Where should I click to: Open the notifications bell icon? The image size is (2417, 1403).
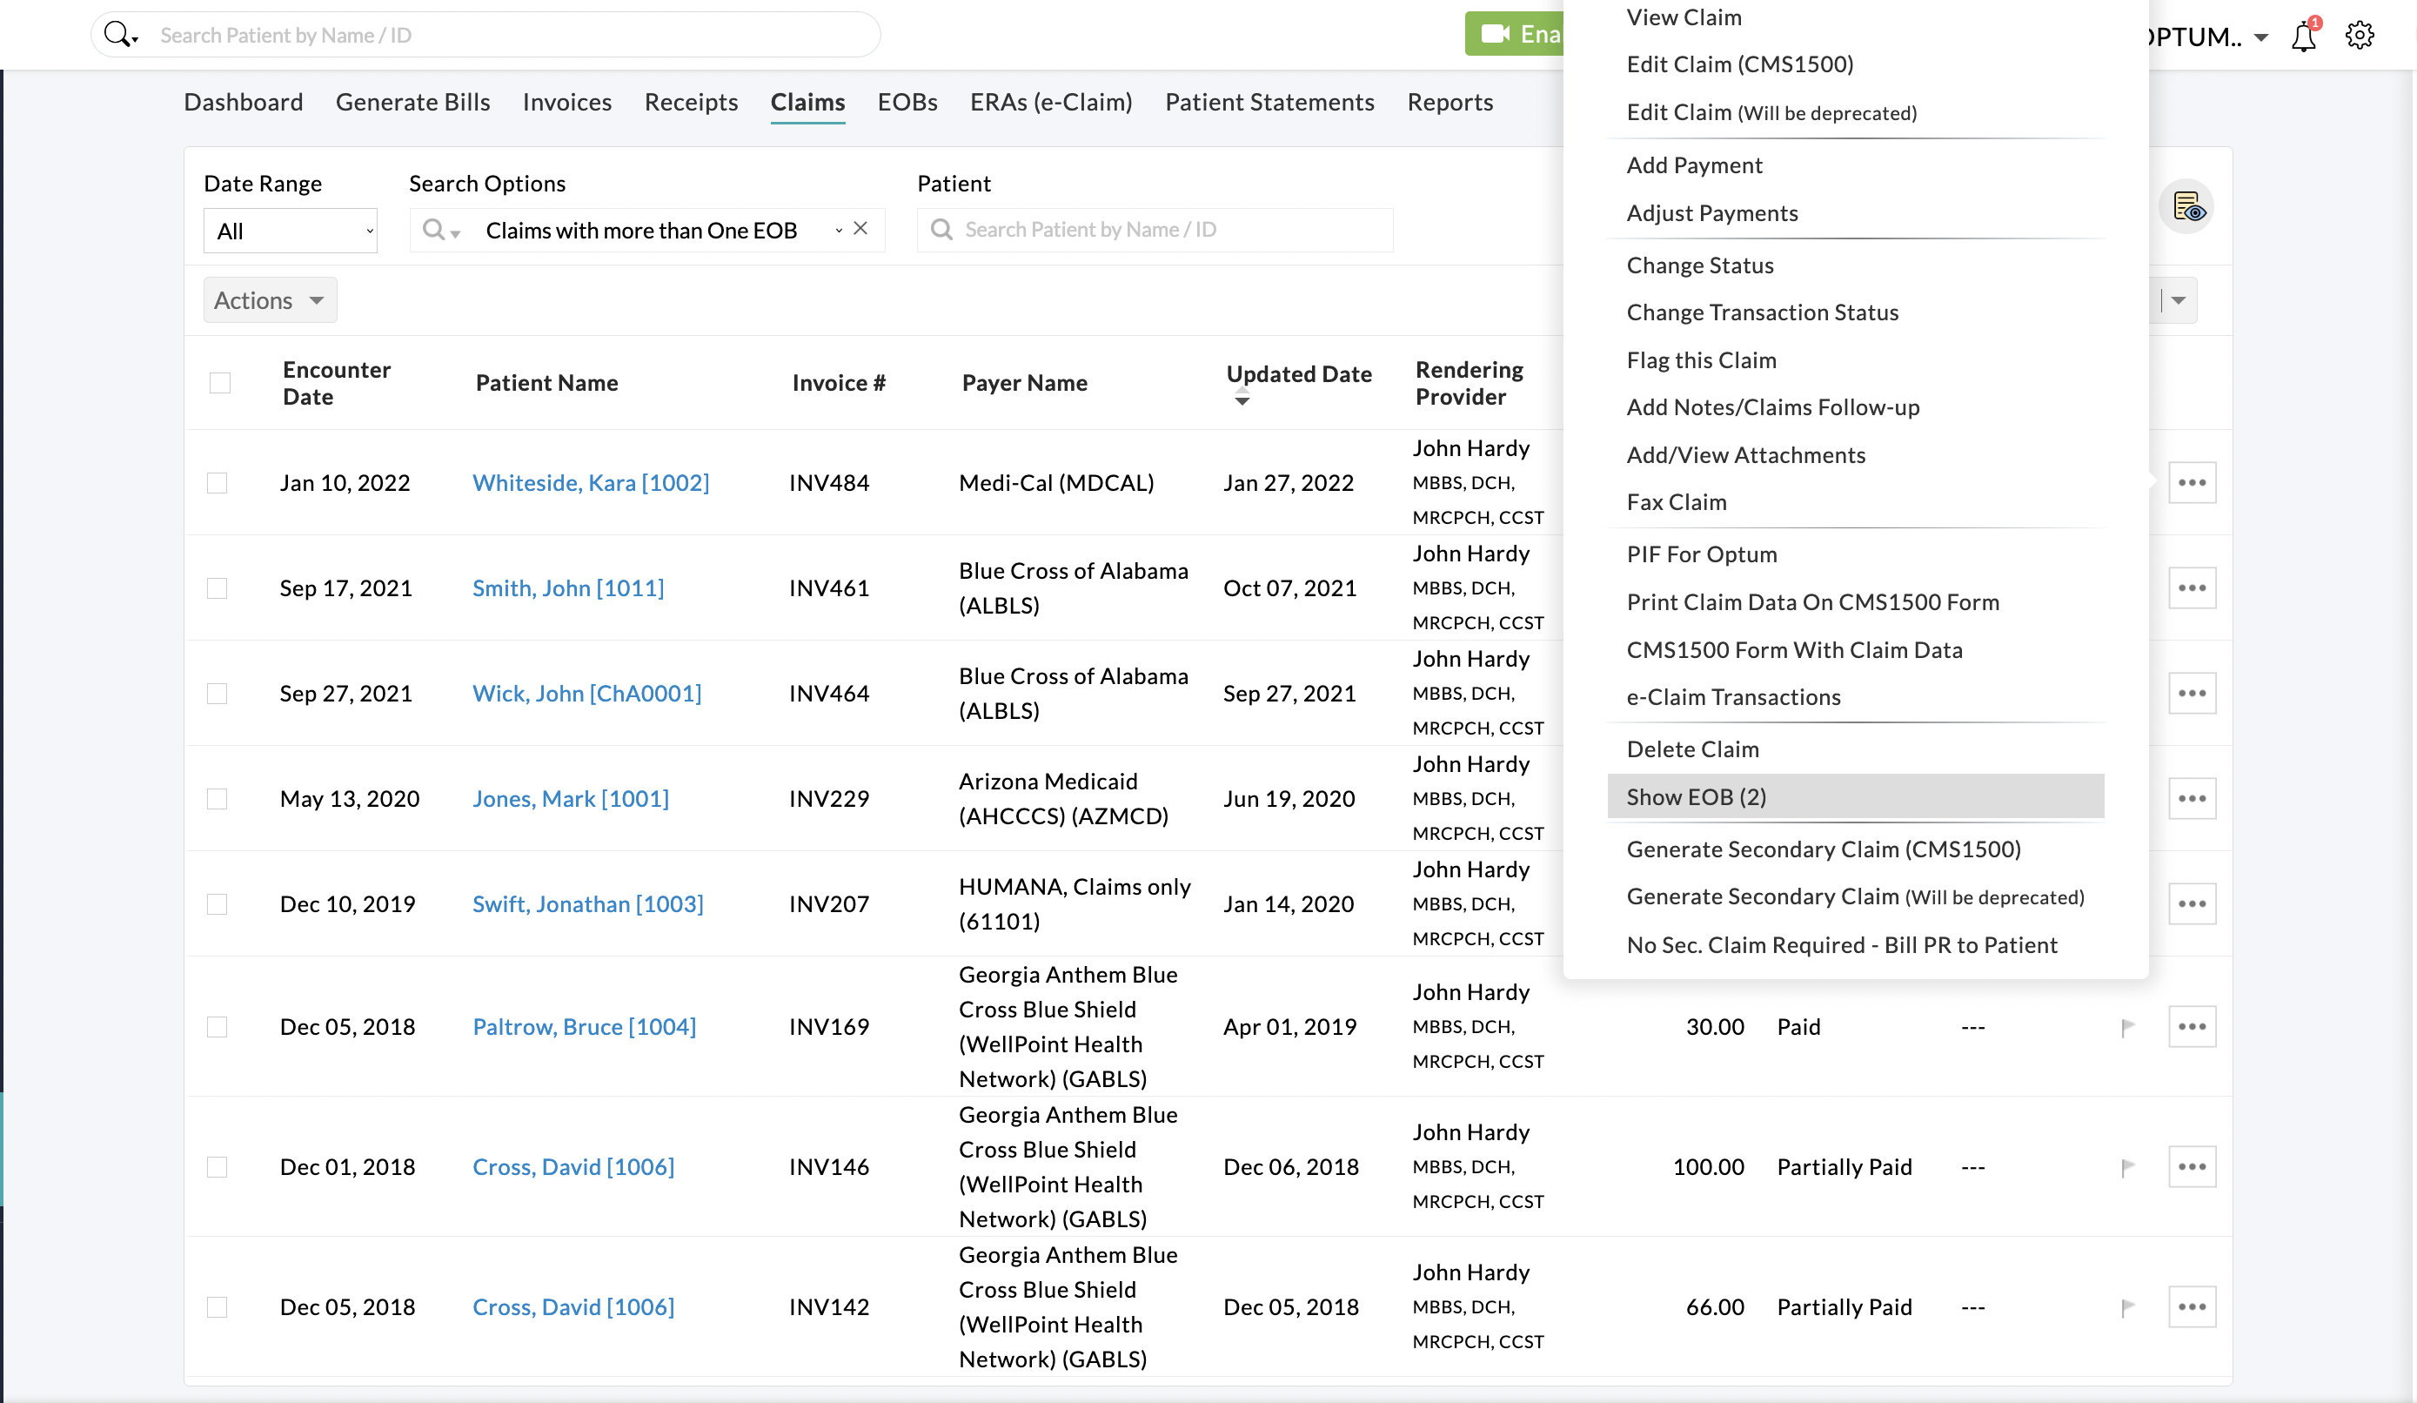2304,37
